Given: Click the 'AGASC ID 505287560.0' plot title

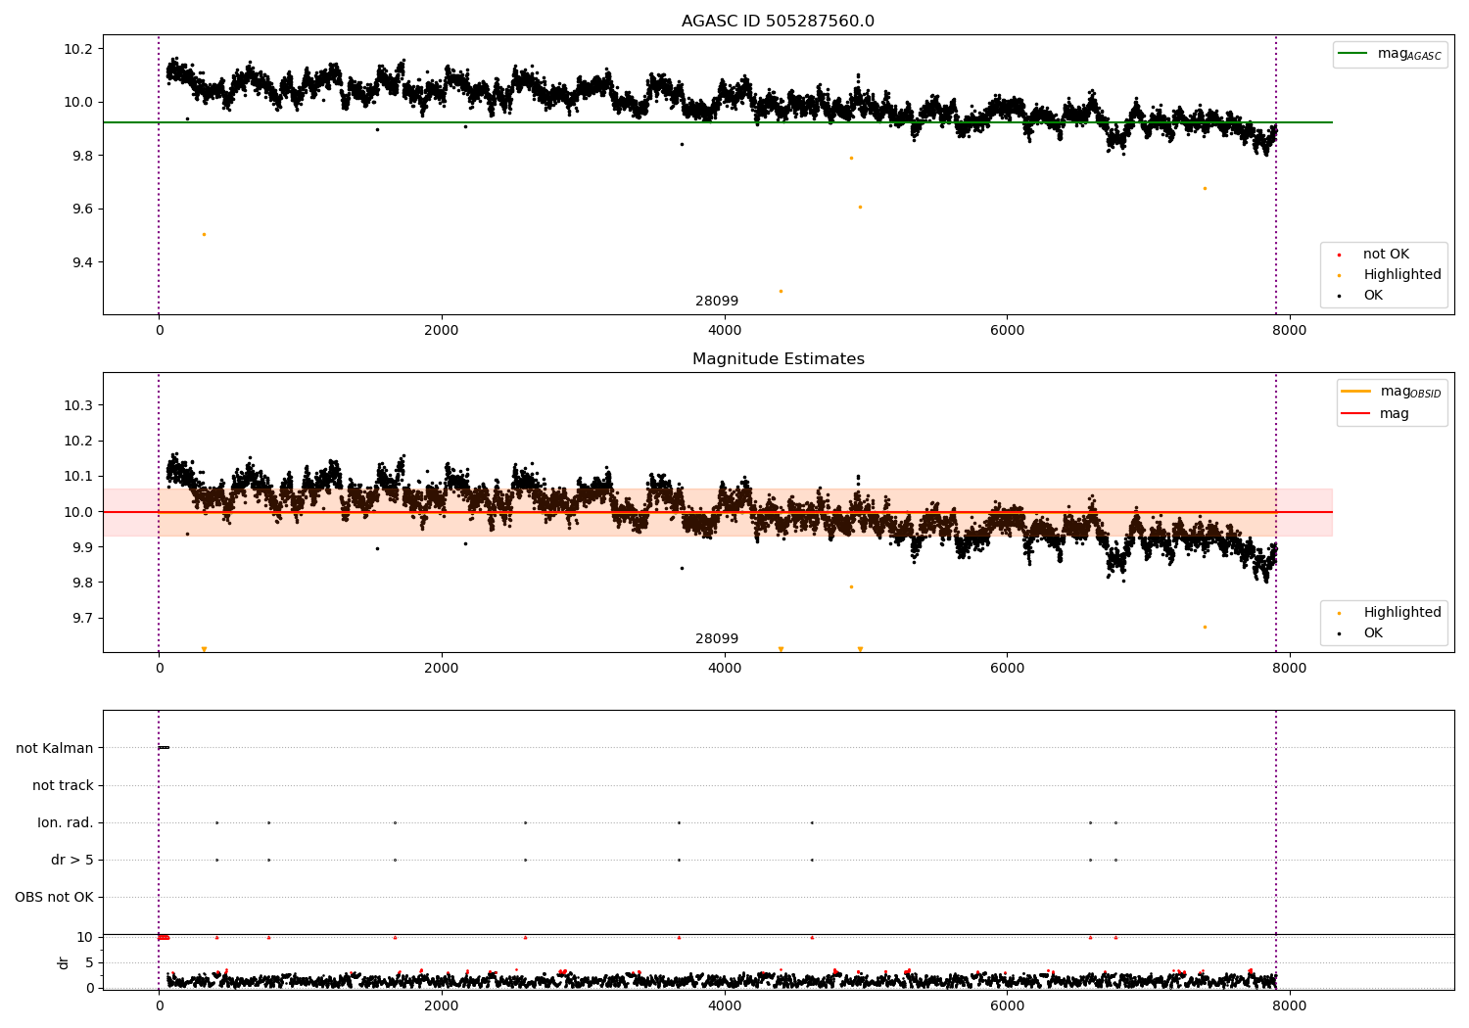Looking at the screenshot, I should click(778, 22).
